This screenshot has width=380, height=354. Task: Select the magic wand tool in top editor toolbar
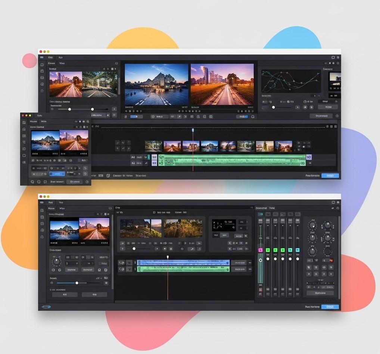[179, 117]
